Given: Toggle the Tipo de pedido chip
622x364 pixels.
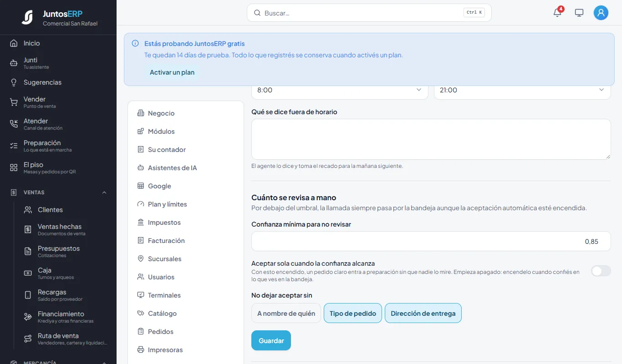Looking at the screenshot, I should pos(353,313).
